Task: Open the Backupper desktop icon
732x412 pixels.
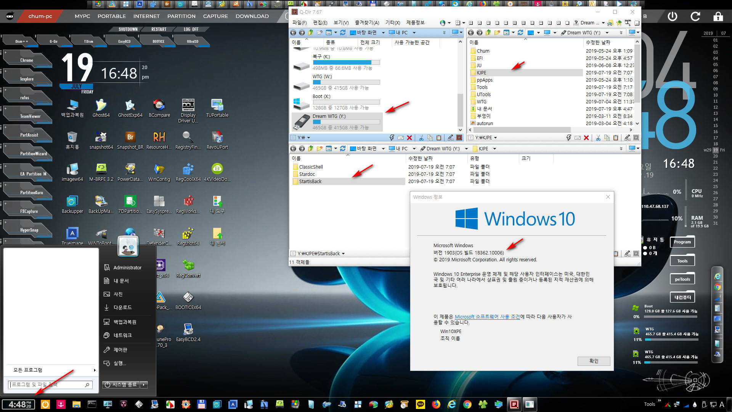Action: [x=72, y=204]
